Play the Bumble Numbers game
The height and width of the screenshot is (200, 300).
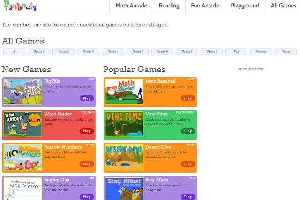tap(86, 164)
